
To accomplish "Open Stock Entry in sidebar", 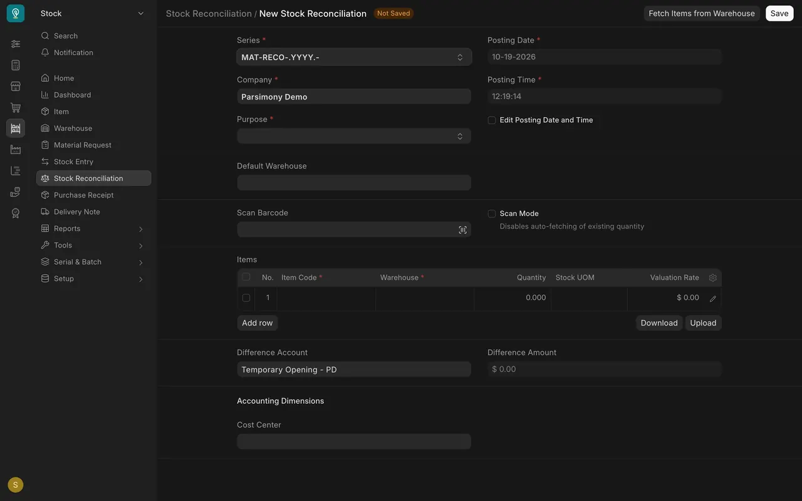I will pos(93,162).
